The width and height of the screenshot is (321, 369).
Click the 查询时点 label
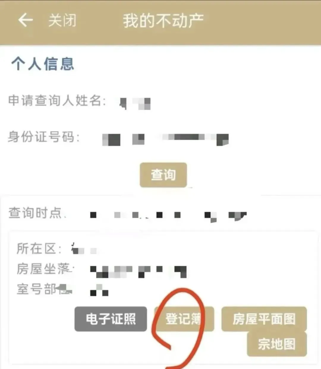pyautogui.click(x=36, y=213)
